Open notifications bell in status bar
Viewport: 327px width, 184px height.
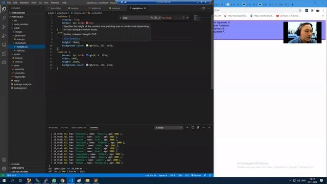point(210,175)
